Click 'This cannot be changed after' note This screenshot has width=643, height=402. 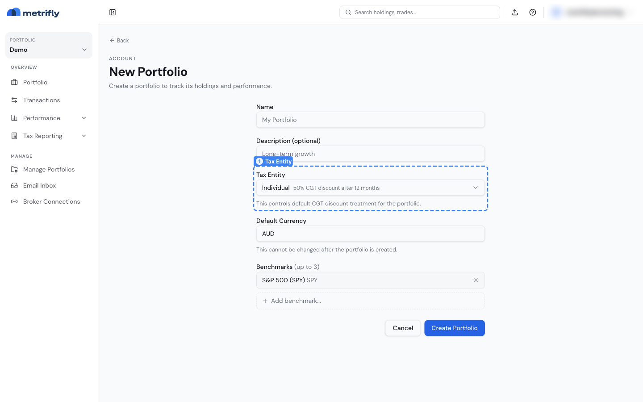click(x=327, y=250)
